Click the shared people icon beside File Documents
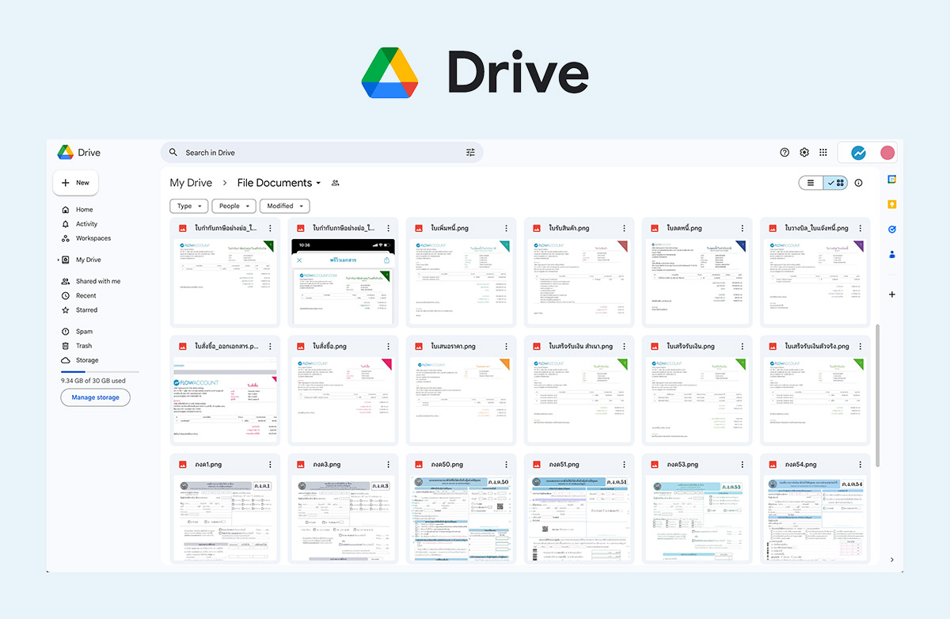Image resolution: width=950 pixels, height=619 pixels. coord(335,183)
